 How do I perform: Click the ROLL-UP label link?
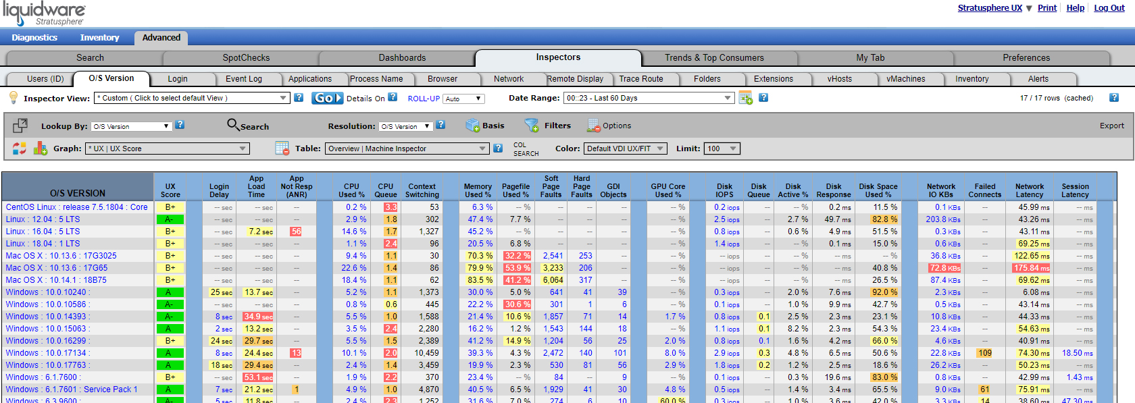[x=424, y=99]
